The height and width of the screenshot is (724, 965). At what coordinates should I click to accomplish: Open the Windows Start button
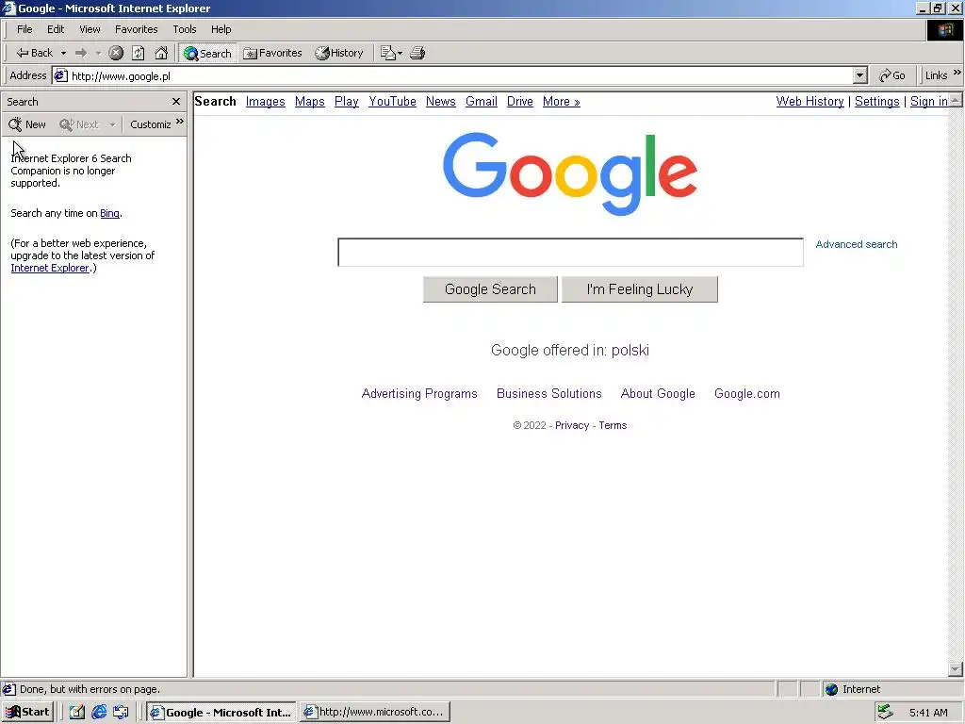27,713
